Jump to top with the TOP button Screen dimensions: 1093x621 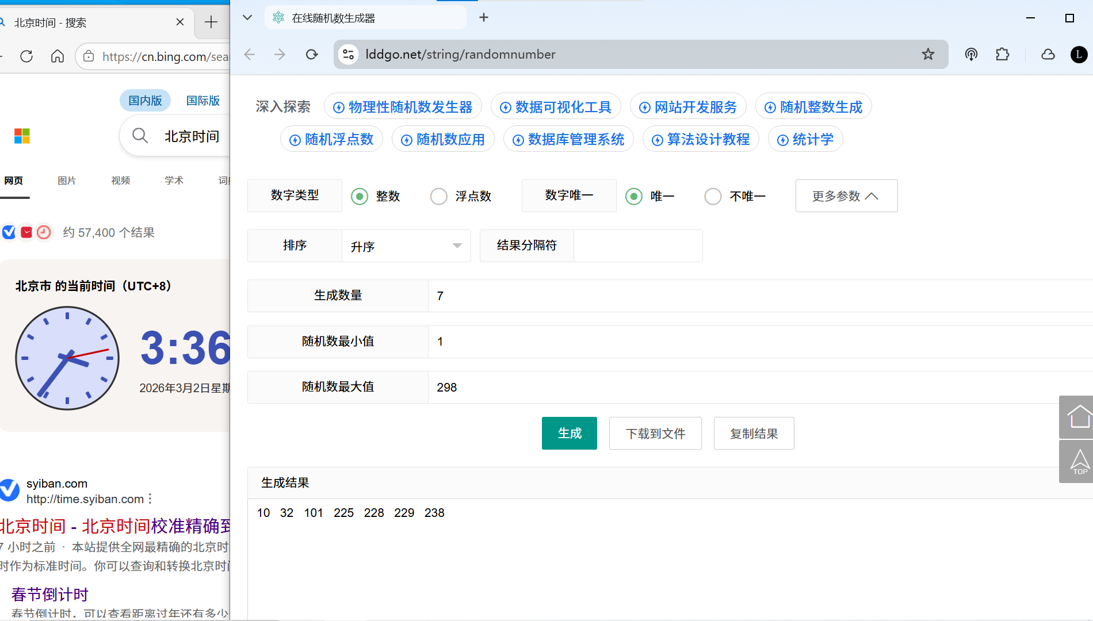[1077, 462]
